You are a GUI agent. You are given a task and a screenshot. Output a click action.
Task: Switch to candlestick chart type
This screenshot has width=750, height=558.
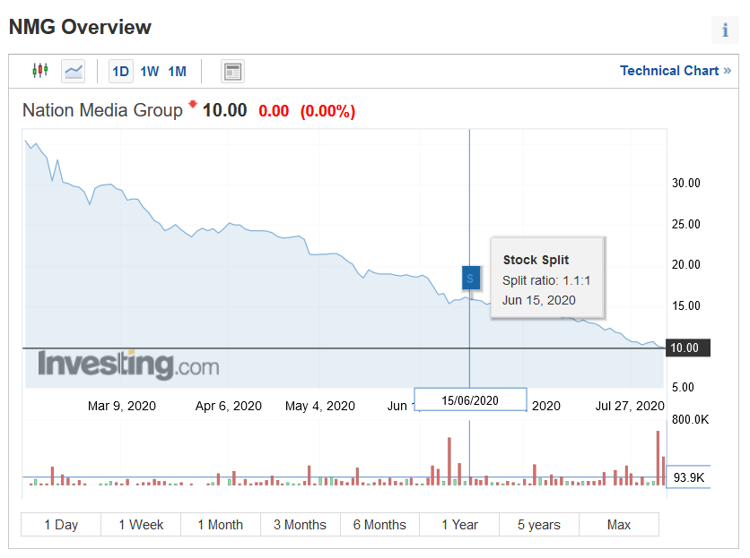pos(40,71)
